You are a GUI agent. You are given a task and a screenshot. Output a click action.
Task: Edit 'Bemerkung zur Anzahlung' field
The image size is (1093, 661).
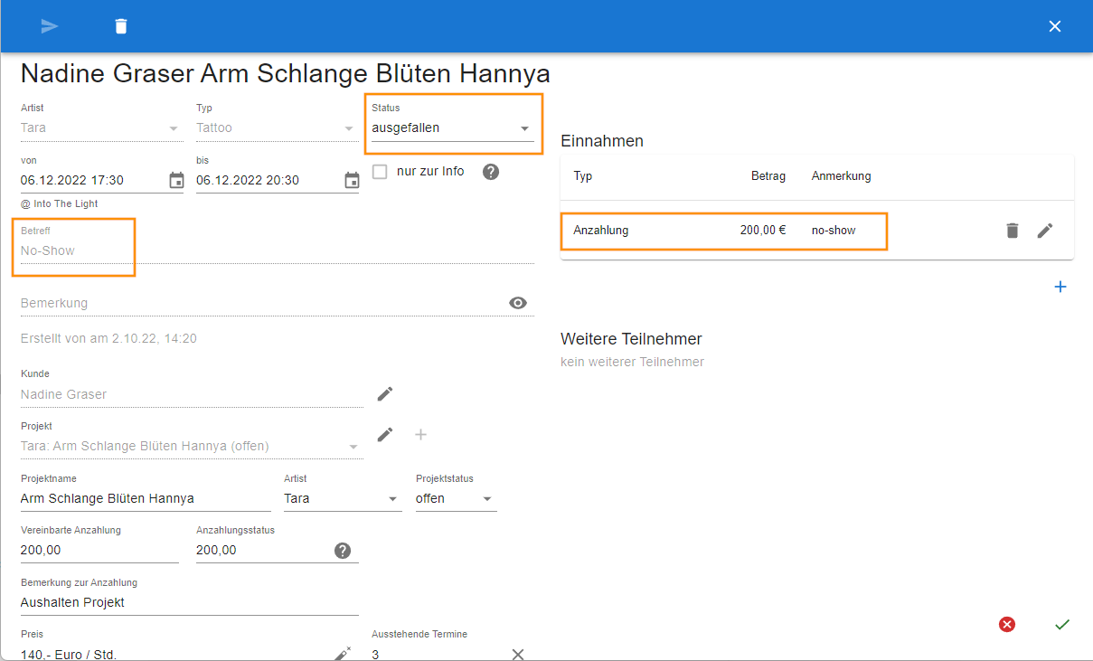[189, 603]
